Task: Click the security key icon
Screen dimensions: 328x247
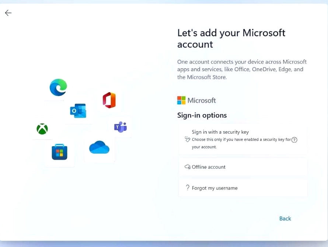Action: coord(187,139)
